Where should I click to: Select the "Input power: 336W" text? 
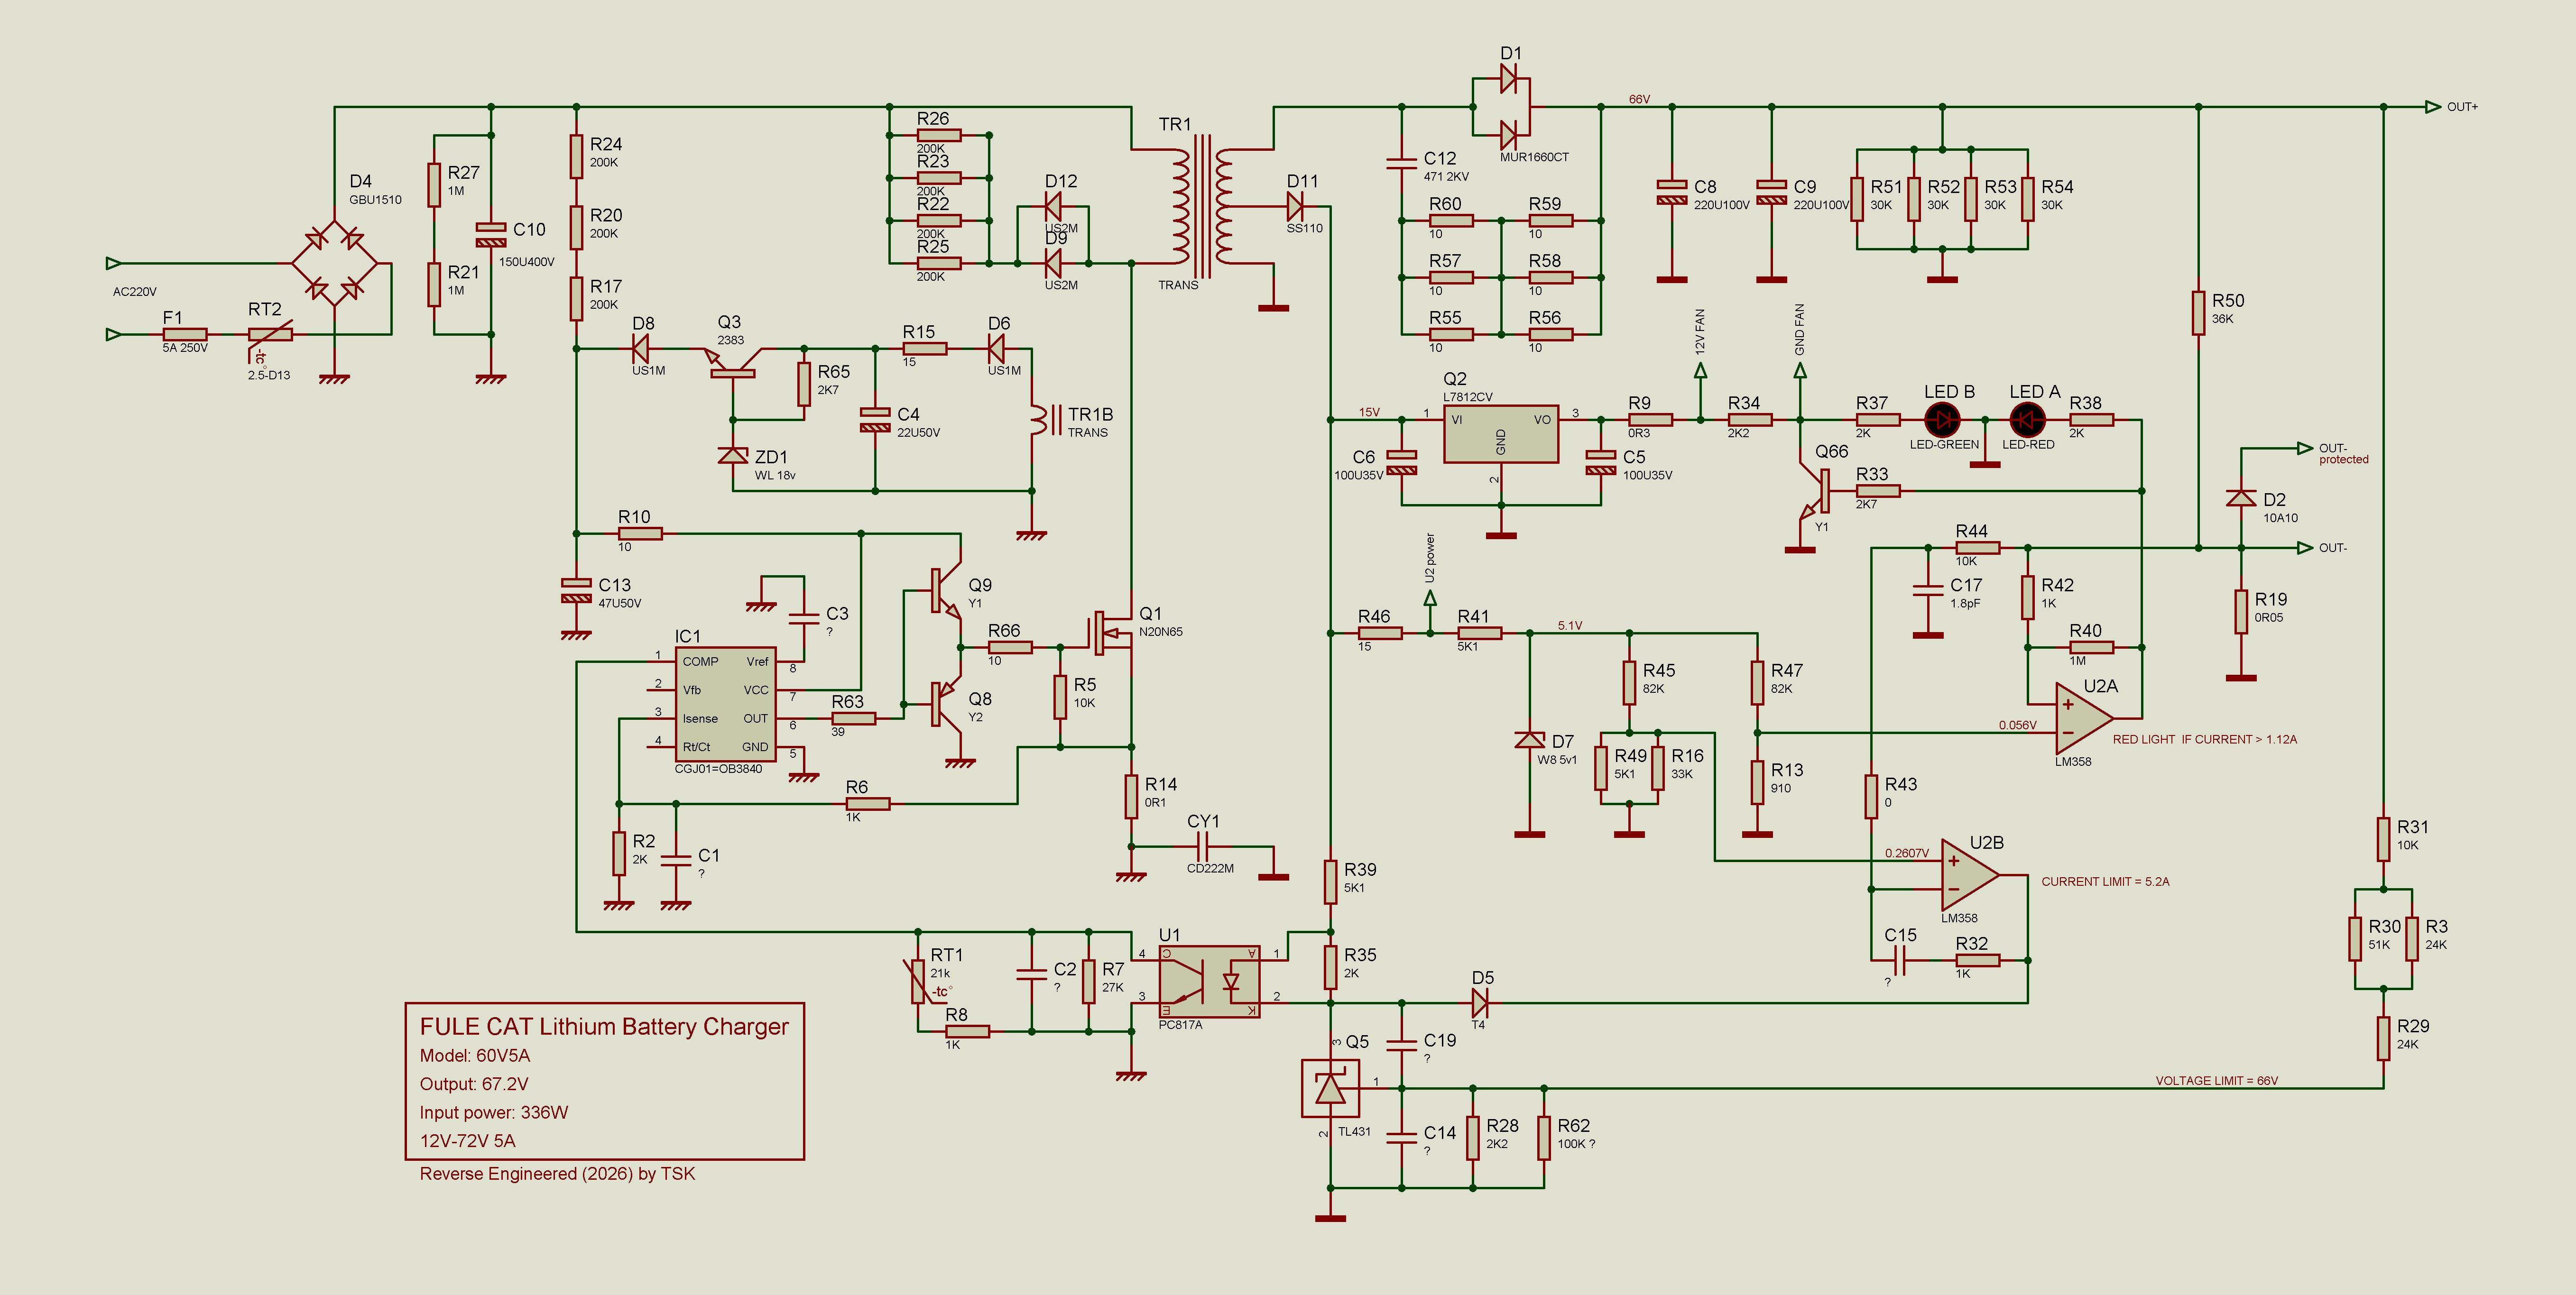(x=494, y=1113)
